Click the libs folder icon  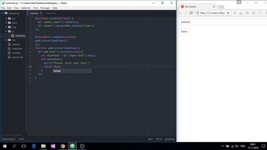[10, 40]
